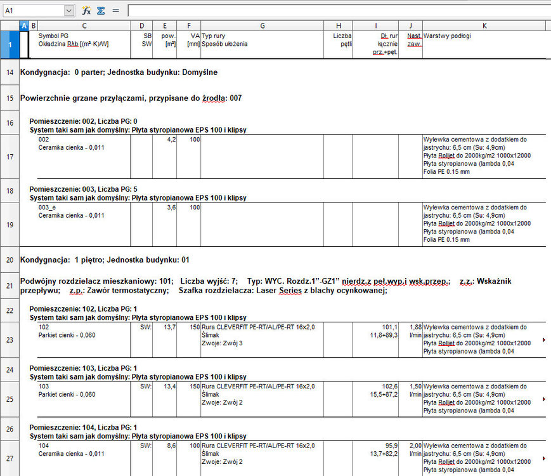Click into the formula input line
The image size is (551, 476).
click(336, 11)
